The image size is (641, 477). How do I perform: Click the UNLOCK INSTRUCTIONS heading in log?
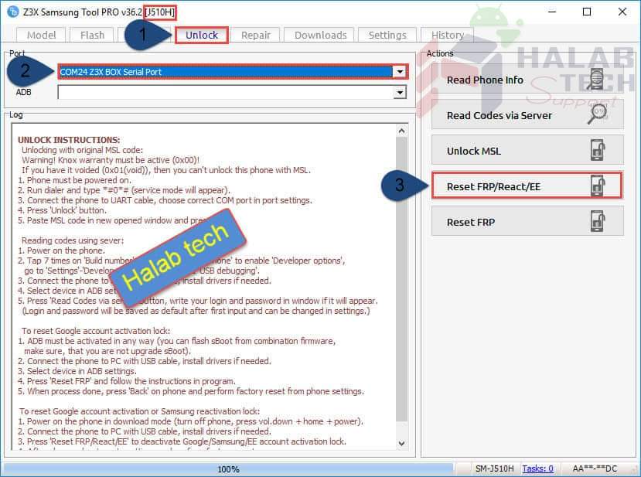pos(69,140)
